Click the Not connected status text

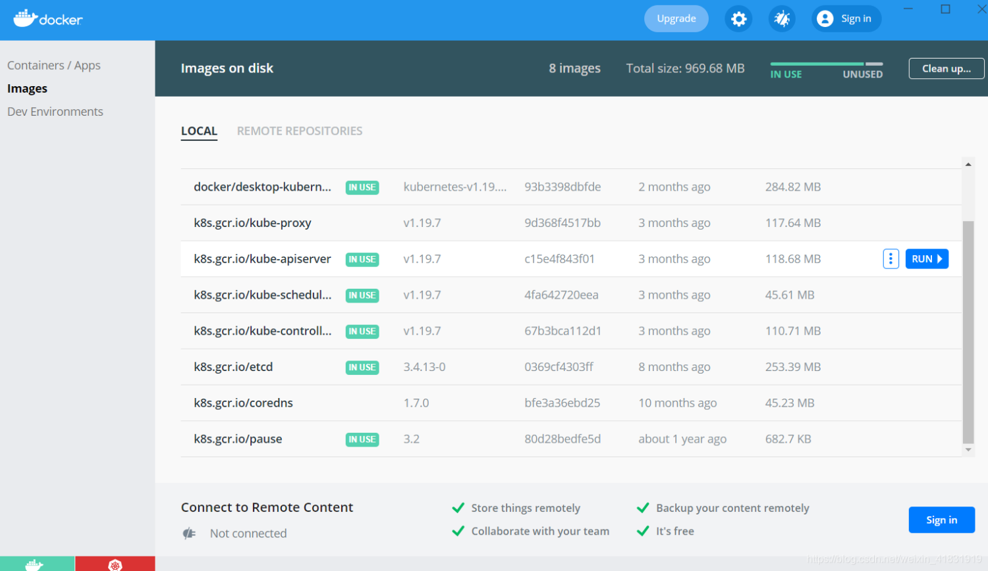(248, 534)
